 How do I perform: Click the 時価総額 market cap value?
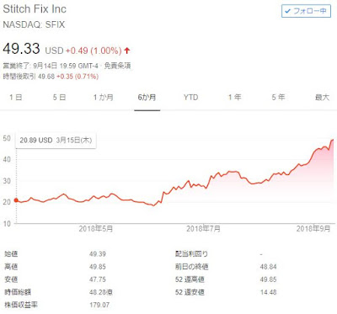[x=101, y=292]
